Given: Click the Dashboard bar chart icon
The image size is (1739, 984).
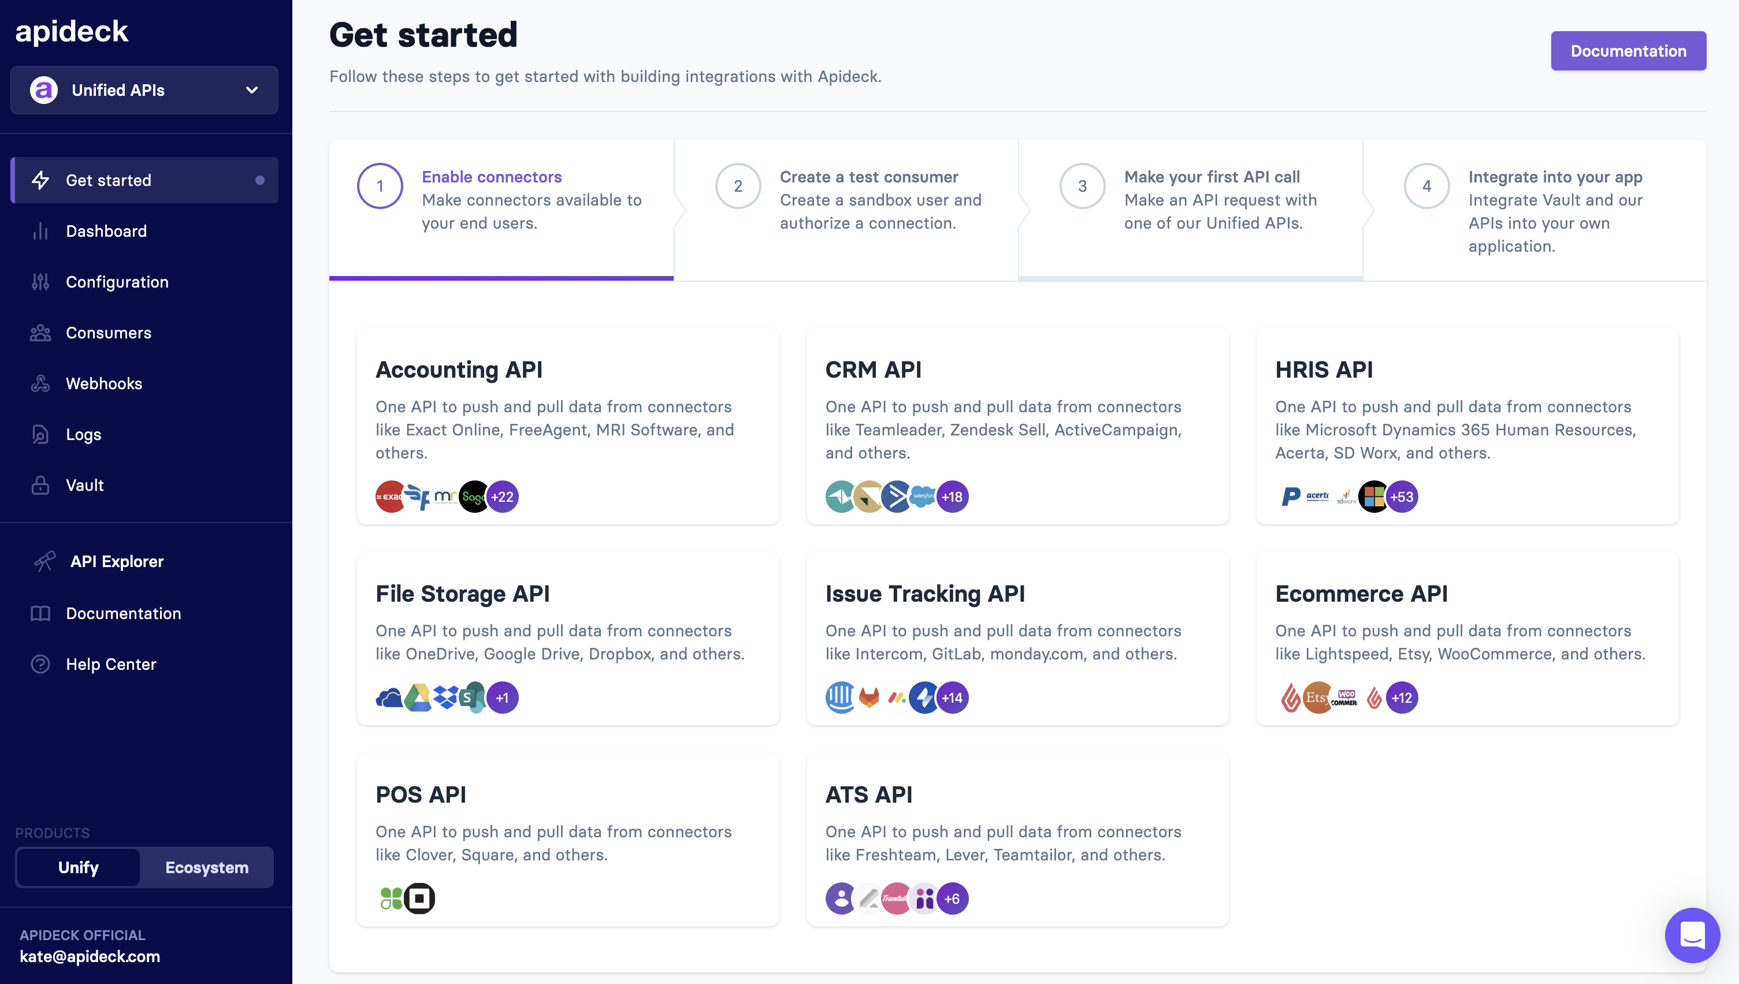Looking at the screenshot, I should [40, 231].
